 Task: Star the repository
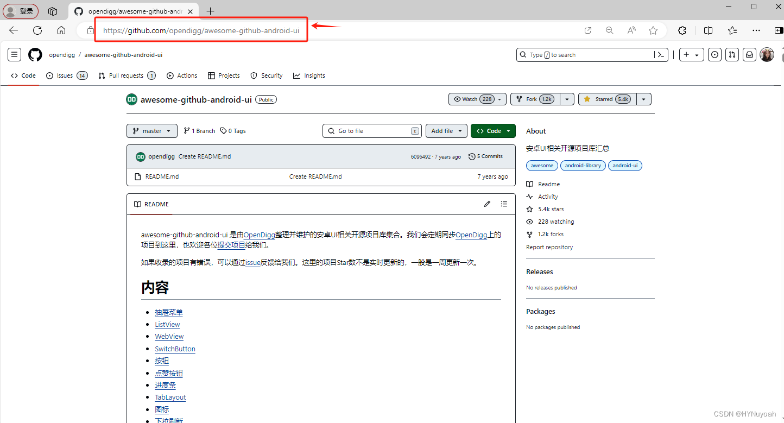pyautogui.click(x=606, y=99)
